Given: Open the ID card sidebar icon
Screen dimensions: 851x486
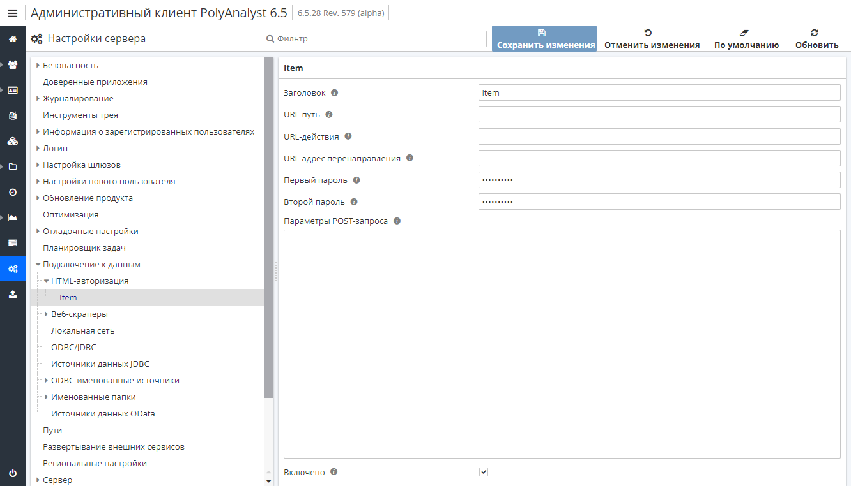Looking at the screenshot, I should (13, 90).
